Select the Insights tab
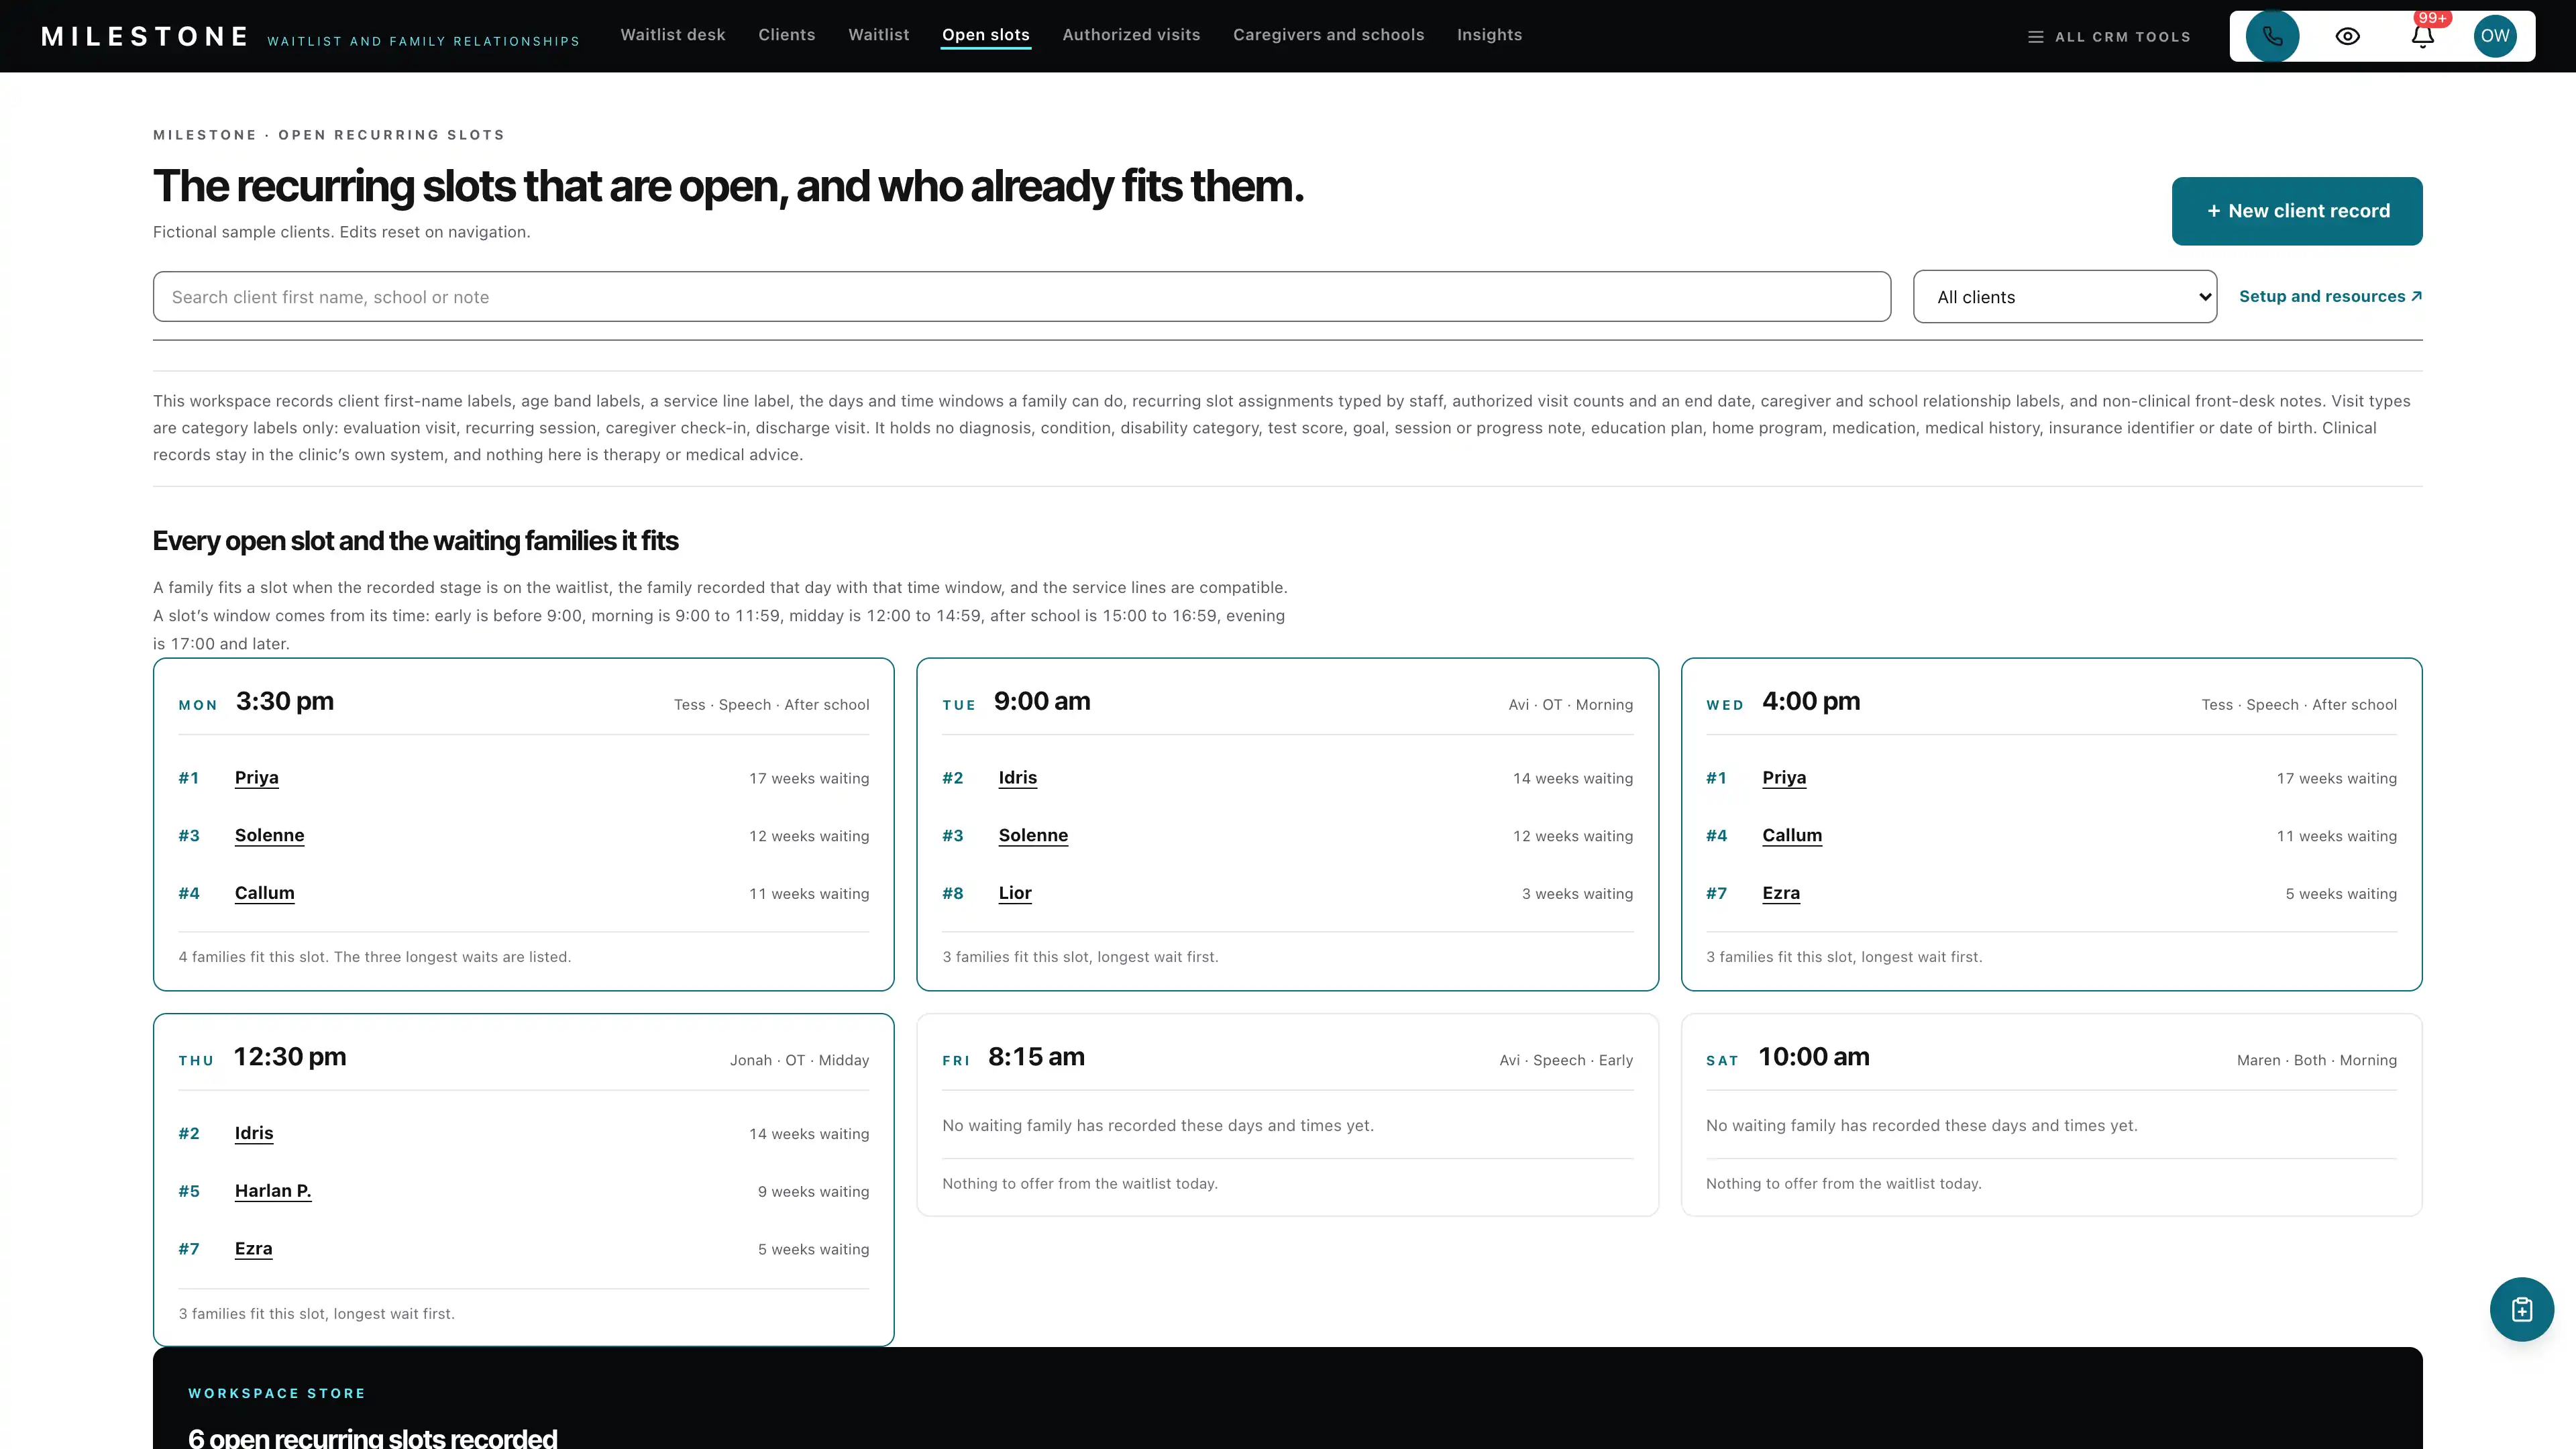Viewport: 2576px width, 1449px height. (x=1489, y=35)
